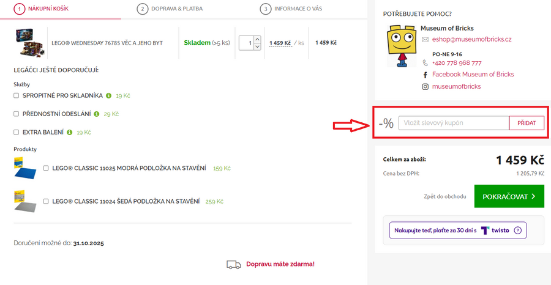Open LEGO Classic 11024 Šedá podložka link
The width and height of the screenshot is (551, 285).
pyautogui.click(x=126, y=201)
